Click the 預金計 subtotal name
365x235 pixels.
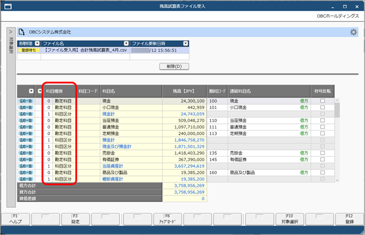tap(109, 140)
